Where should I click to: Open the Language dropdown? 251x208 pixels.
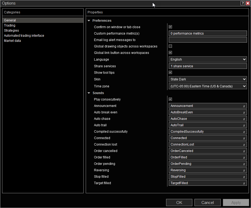208,60
